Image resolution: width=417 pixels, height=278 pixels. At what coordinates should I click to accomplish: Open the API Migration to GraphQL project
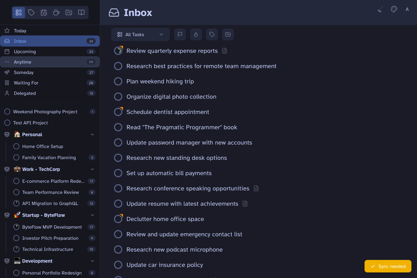coord(50,203)
